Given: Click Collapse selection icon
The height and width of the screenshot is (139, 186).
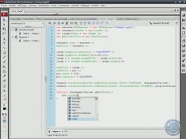Looking at the screenshot, I should click(x=85, y=23).
